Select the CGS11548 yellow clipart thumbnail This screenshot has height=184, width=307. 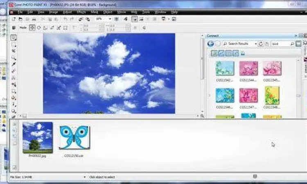click(x=272, y=96)
